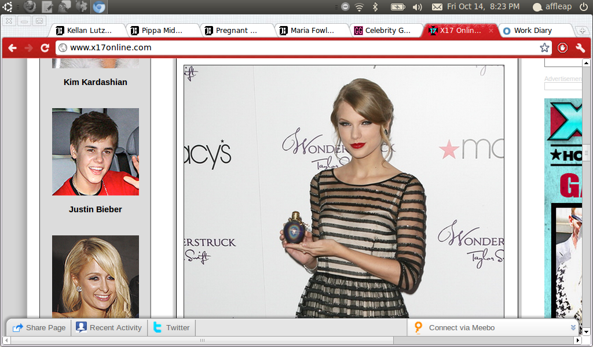Click the Share Page button
This screenshot has width=593, height=347.
(x=39, y=328)
